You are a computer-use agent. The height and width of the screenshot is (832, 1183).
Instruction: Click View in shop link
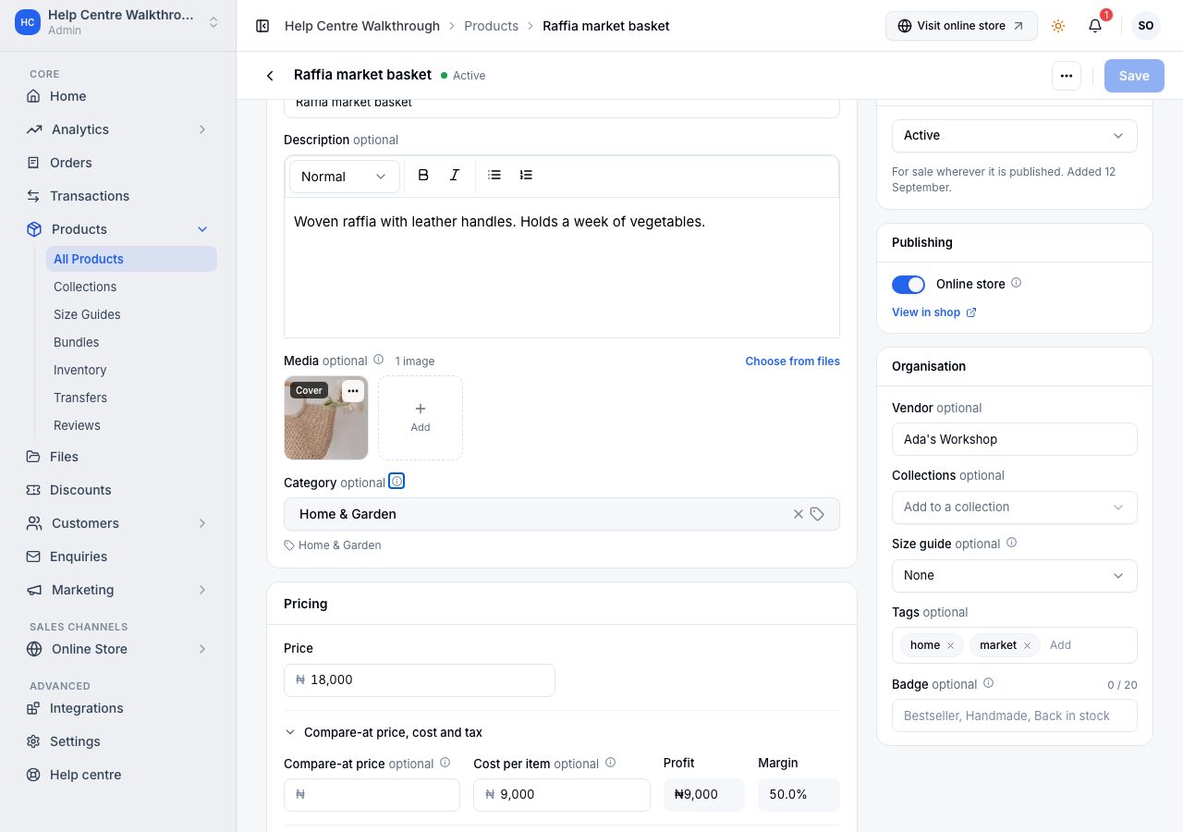pyautogui.click(x=933, y=312)
